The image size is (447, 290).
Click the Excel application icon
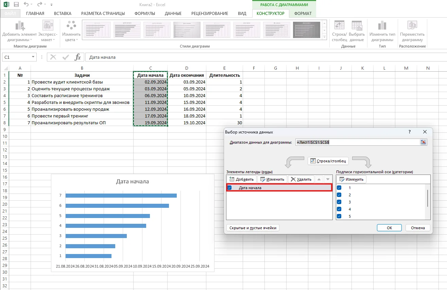6,5
